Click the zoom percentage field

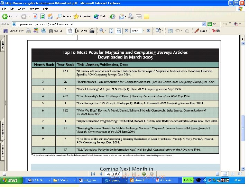click(x=136, y=31)
